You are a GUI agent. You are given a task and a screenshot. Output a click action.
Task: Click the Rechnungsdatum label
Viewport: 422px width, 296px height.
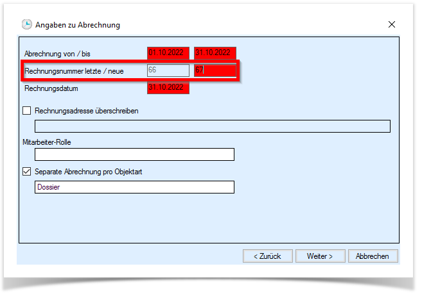51,88
